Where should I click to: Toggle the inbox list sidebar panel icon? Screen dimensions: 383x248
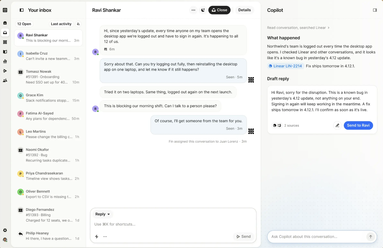pos(22,10)
